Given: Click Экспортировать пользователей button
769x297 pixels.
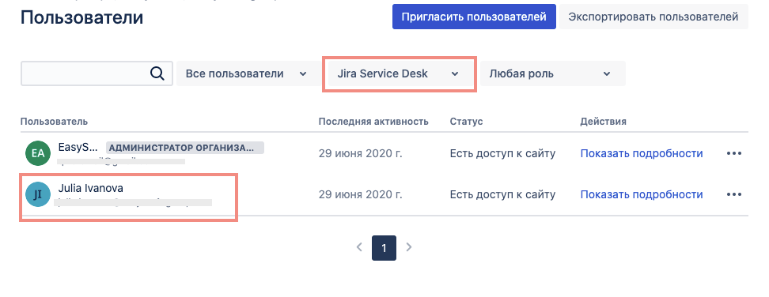Looking at the screenshot, I should (x=653, y=17).
